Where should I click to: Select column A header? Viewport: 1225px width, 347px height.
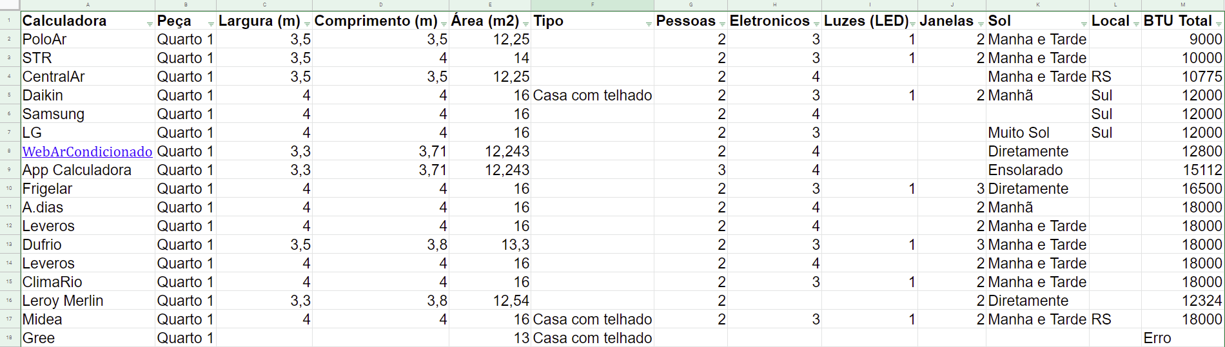88,5
